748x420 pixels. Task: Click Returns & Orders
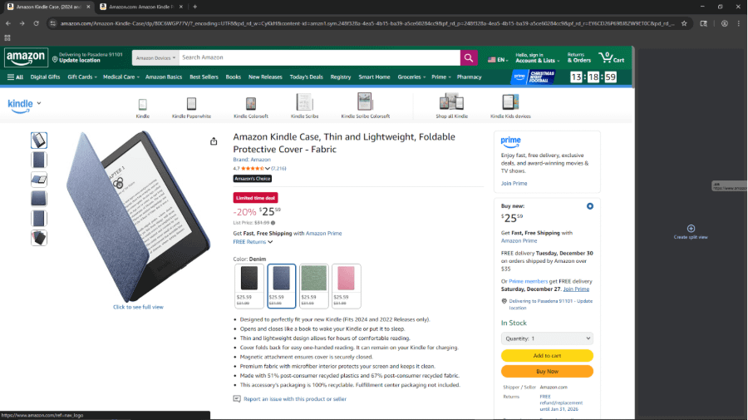[x=578, y=57]
